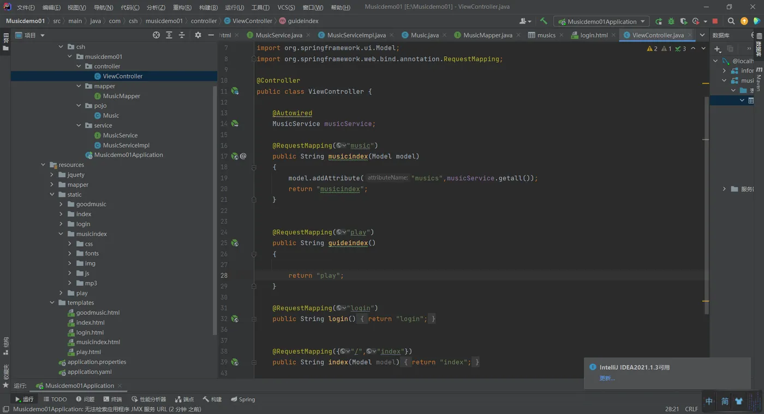This screenshot has height=414, width=764.
Task: Open the VCS(S) menu
Action: [286, 8]
